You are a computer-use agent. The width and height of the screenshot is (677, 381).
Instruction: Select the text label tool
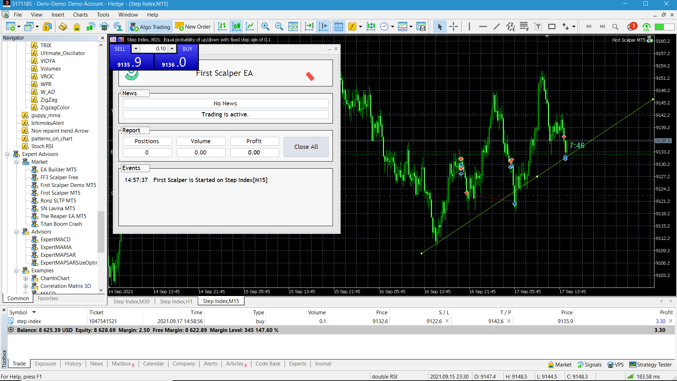click(x=538, y=26)
